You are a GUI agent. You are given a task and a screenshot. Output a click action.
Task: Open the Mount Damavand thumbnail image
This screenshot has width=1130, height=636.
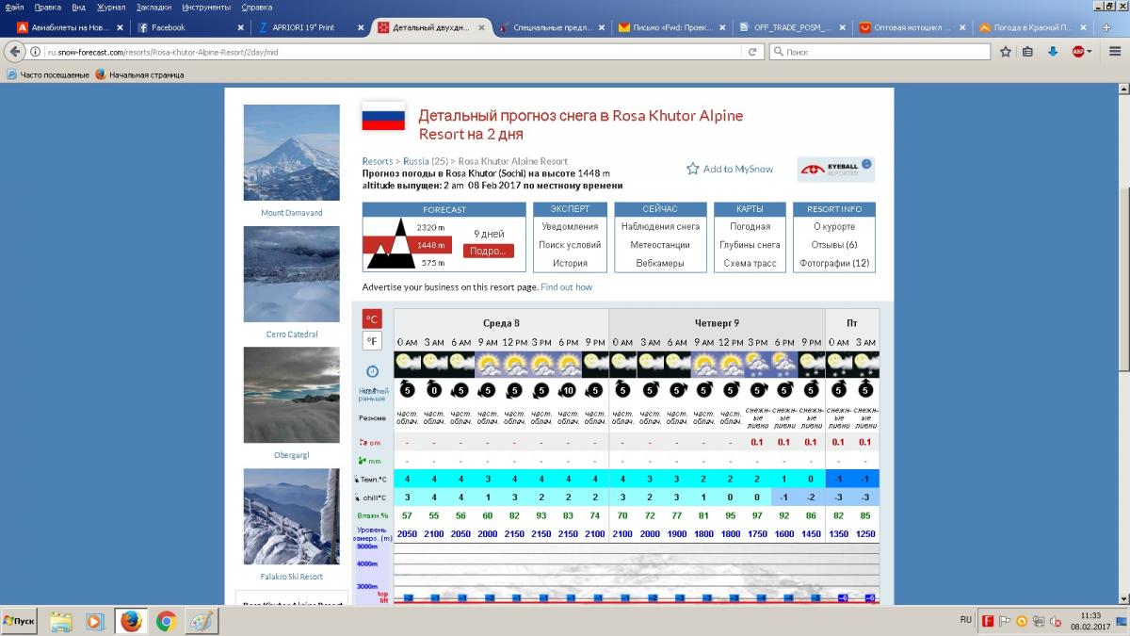[291, 154]
